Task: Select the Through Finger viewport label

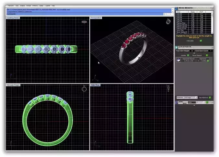Action: (x=13, y=85)
